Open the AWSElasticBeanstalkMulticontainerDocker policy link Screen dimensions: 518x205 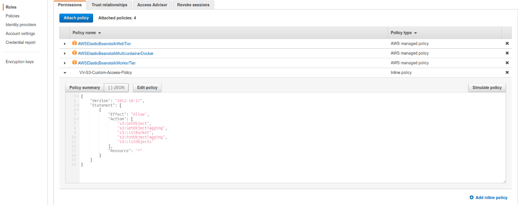116,53
